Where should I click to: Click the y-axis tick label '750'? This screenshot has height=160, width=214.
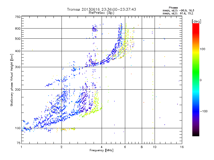point(18,17)
